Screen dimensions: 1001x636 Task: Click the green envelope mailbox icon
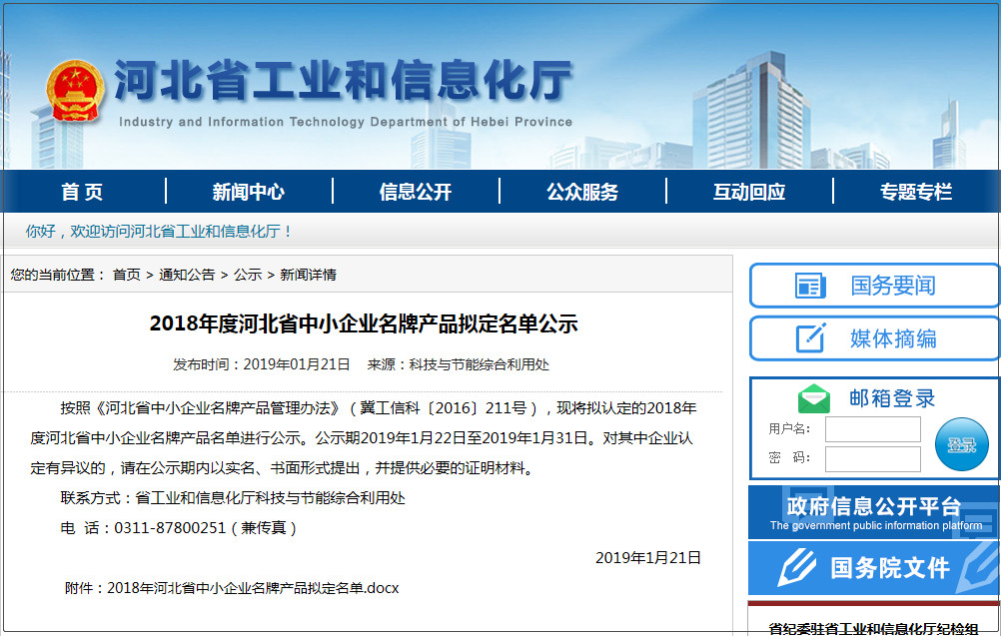[x=813, y=399]
